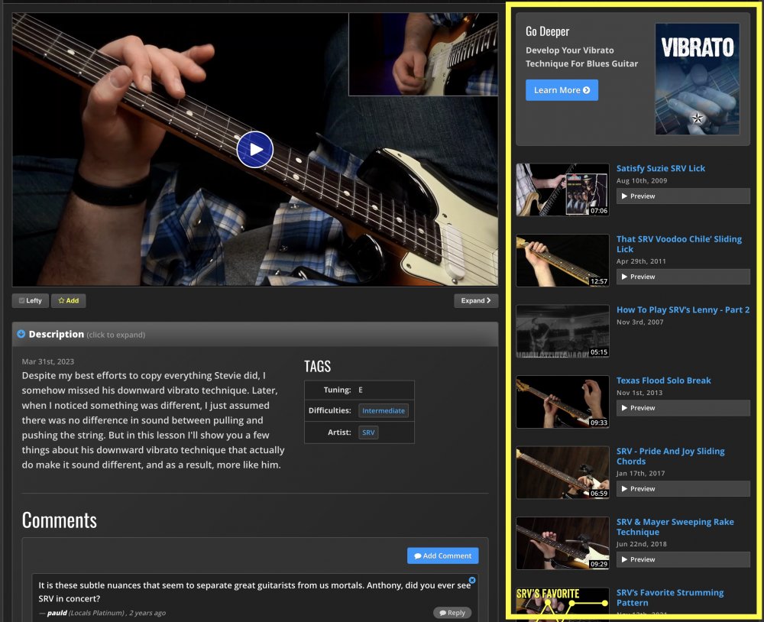The image size is (764, 622).
Task: Open the SRV artist tag
Action: 368,432
